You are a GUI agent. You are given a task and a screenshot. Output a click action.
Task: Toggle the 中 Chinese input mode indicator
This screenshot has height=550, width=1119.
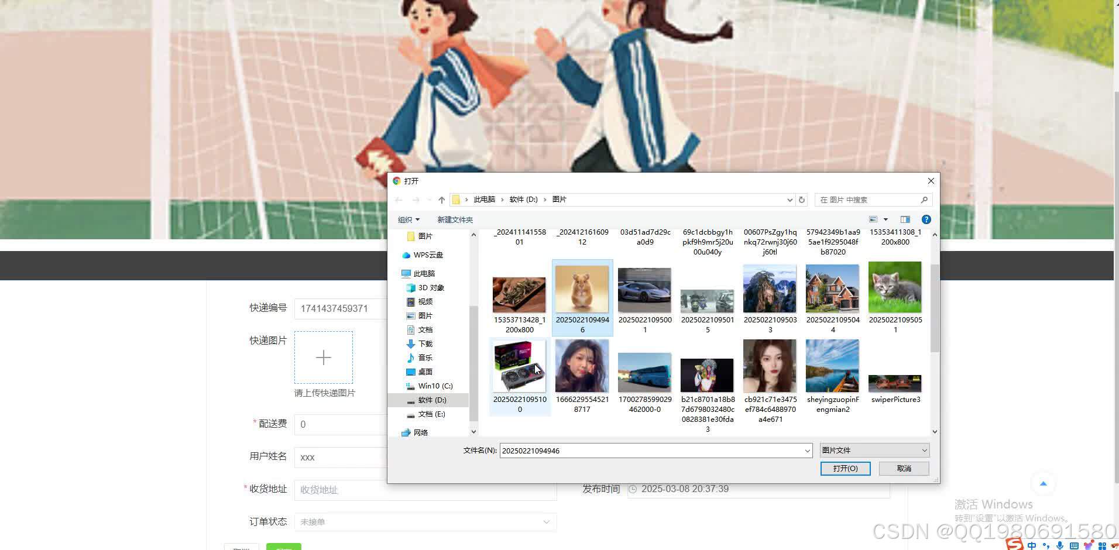pos(1032,545)
